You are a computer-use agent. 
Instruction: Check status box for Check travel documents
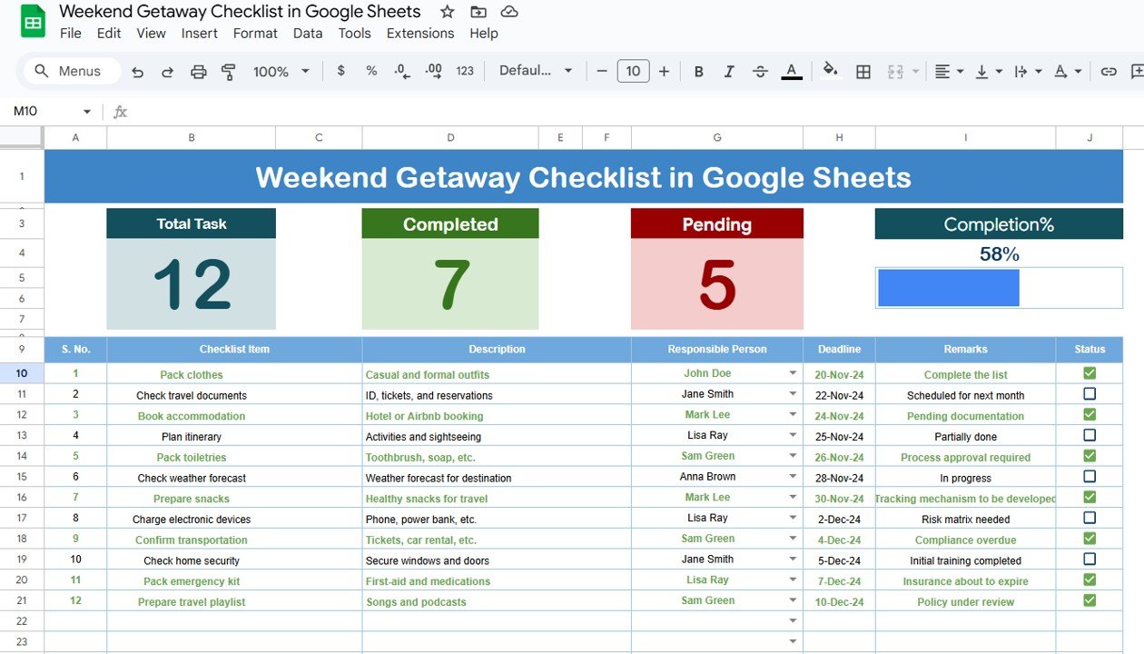coord(1090,394)
